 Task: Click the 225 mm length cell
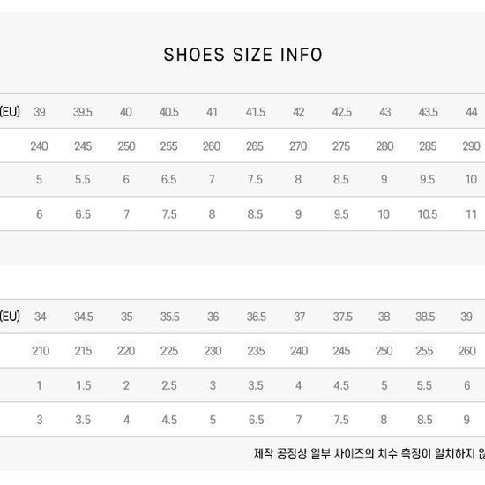pos(169,351)
